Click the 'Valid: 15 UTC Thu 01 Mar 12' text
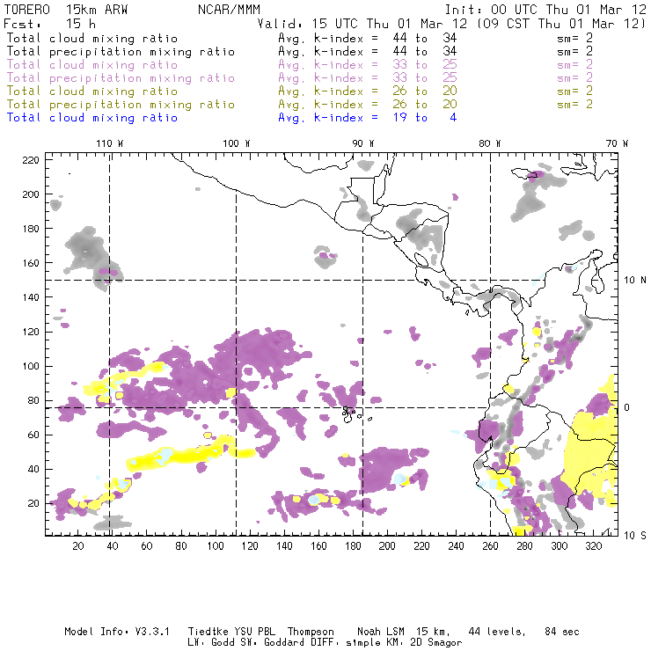Viewport: 651px width, 651px height. click(x=363, y=24)
